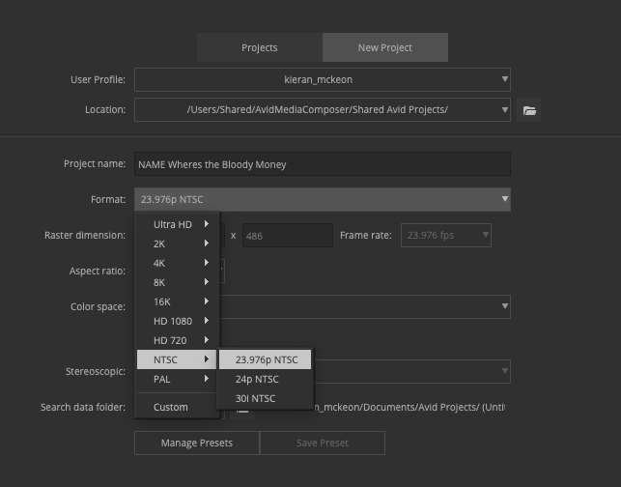Viewport: 621px width, 487px height.
Task: Expand the 16K format submenu
Action: click(177, 301)
